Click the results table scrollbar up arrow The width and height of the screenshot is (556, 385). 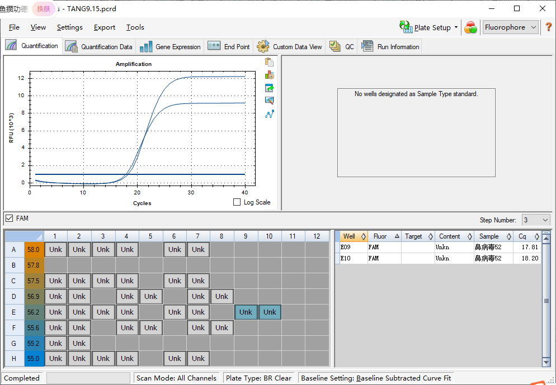(x=546, y=239)
